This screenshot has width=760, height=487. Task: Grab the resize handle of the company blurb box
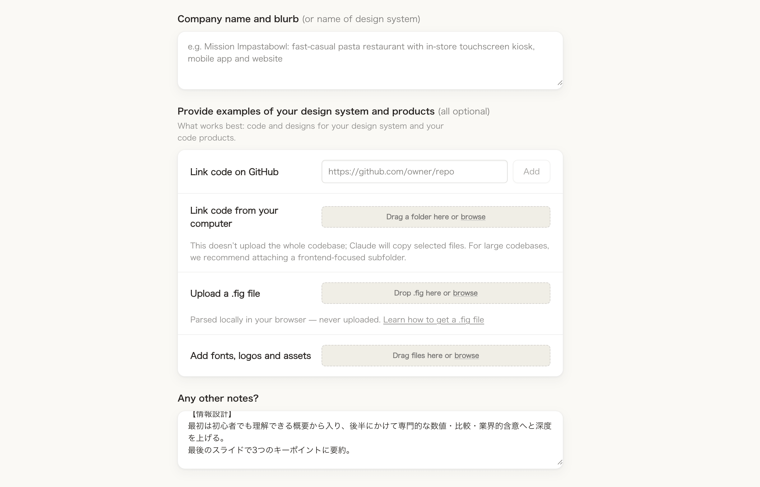pyautogui.click(x=559, y=83)
